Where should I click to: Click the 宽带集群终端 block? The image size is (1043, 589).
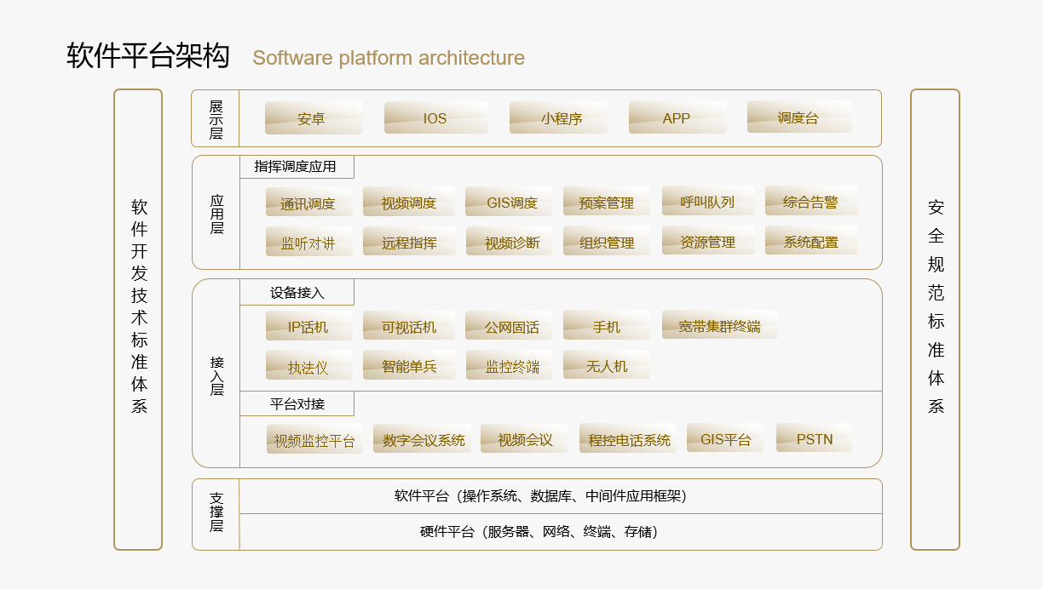pyautogui.click(x=719, y=326)
